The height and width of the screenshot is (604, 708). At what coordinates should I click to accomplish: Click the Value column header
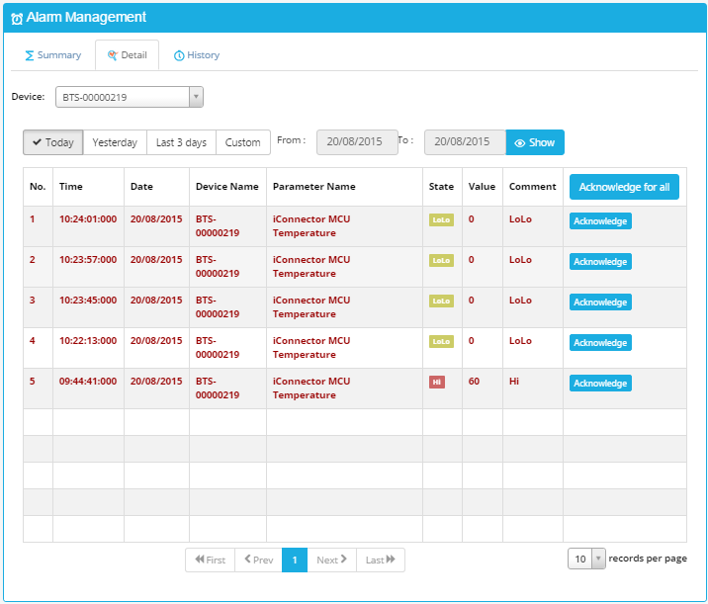coord(482,187)
